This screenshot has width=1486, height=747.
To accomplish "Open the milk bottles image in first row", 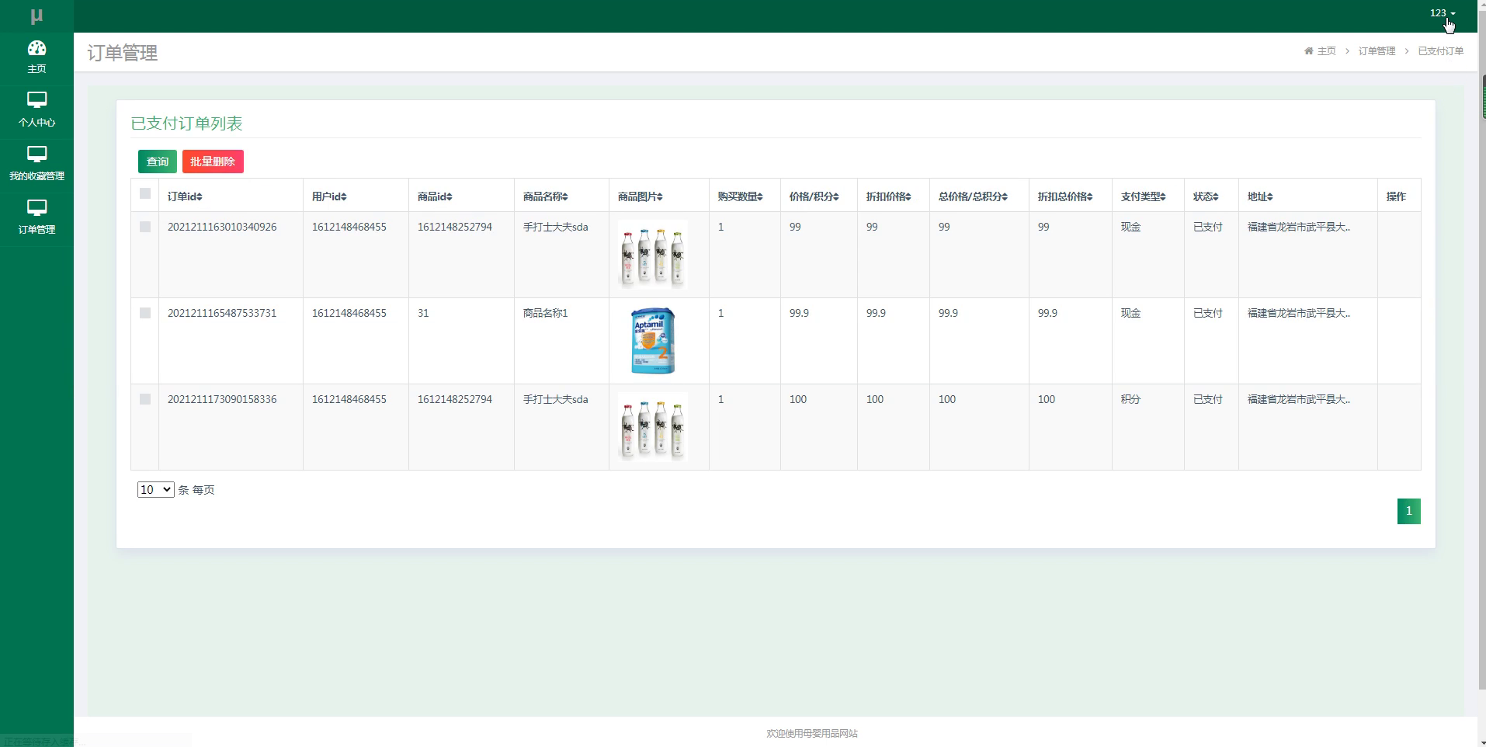I will (652, 255).
